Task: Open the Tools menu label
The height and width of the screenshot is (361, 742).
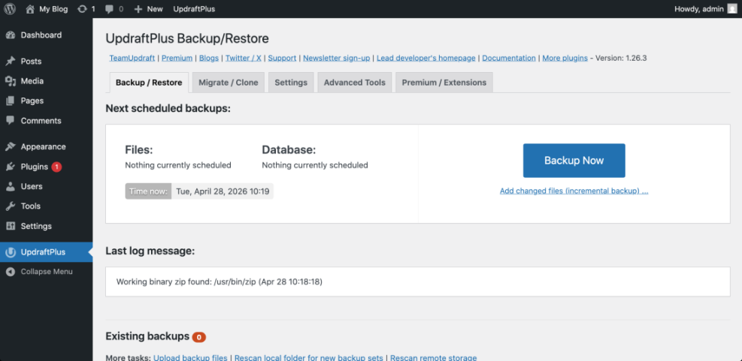Action: point(31,206)
